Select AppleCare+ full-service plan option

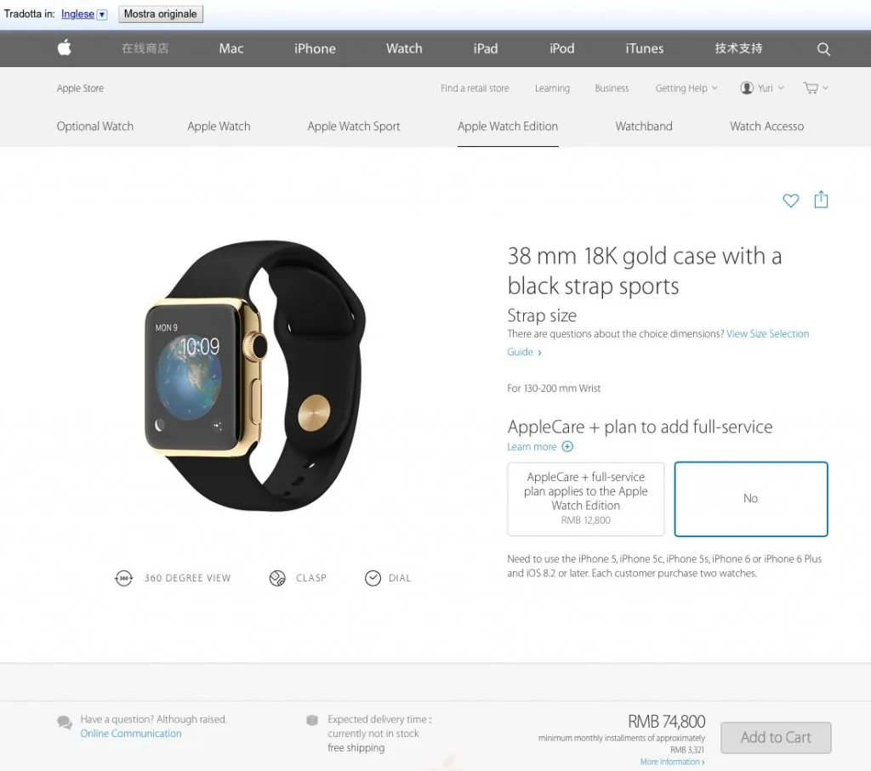coord(585,498)
